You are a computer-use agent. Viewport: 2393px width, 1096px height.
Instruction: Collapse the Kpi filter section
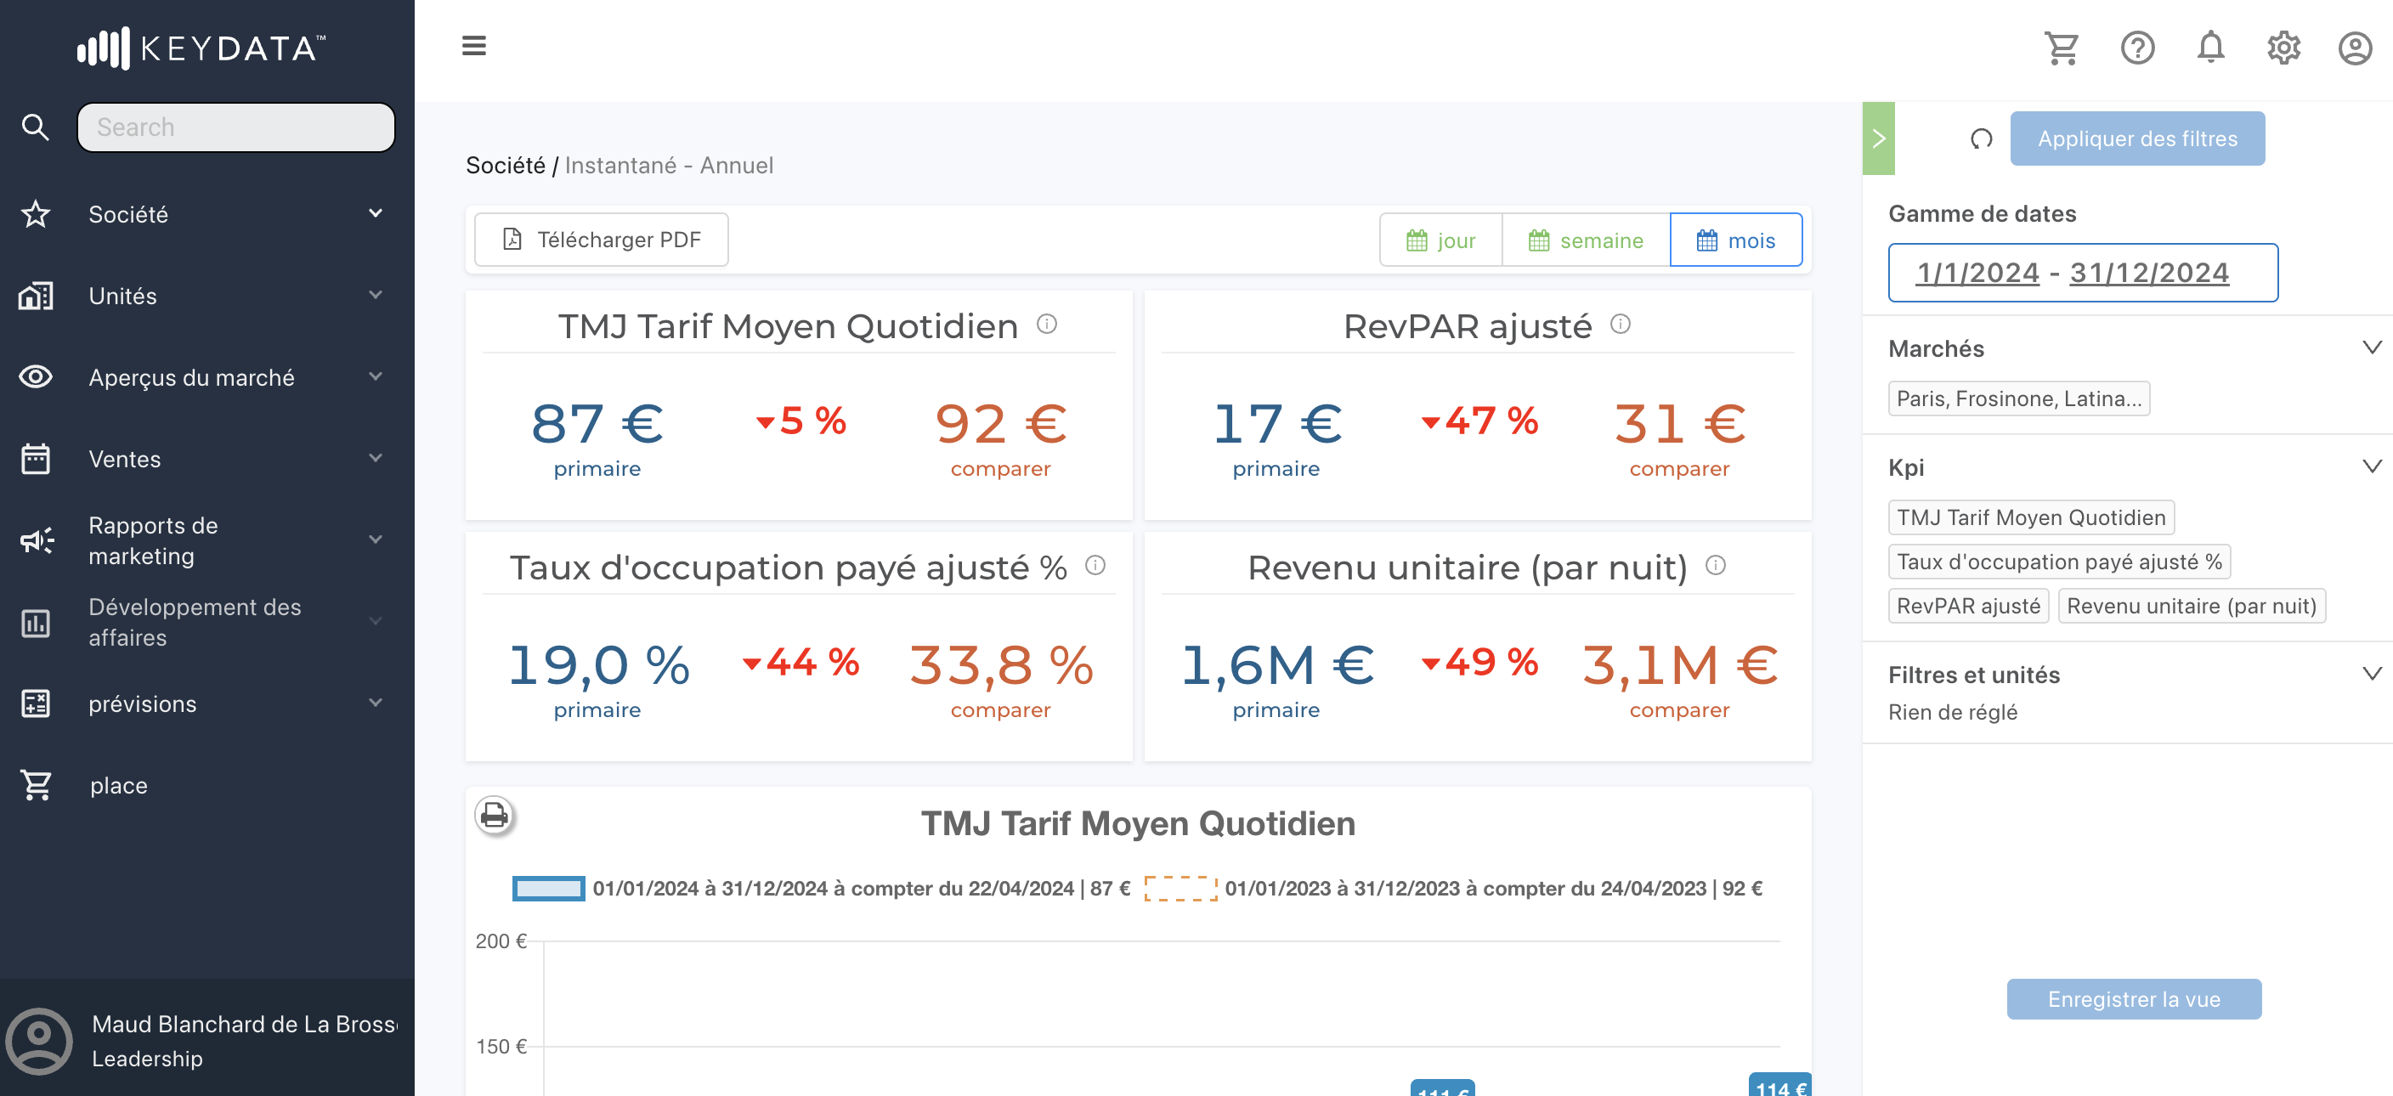tap(2372, 466)
